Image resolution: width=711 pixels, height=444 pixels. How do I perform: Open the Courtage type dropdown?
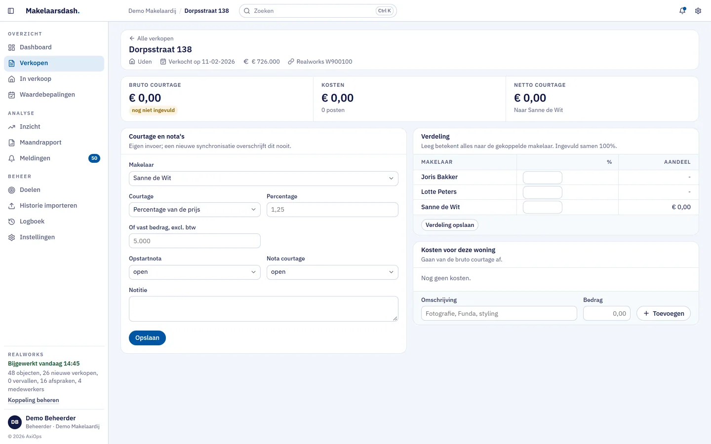pyautogui.click(x=195, y=210)
